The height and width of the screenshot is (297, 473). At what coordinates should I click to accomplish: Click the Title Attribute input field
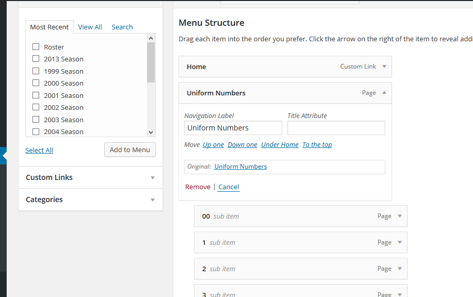(x=336, y=128)
